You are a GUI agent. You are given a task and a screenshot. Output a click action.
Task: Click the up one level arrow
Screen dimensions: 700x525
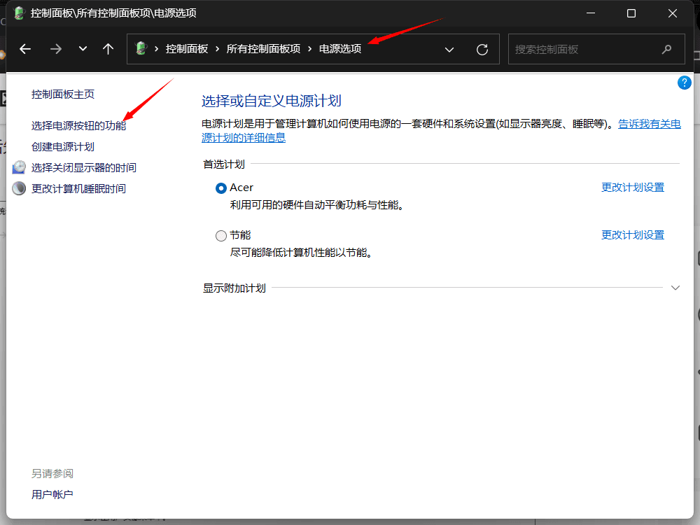(108, 49)
